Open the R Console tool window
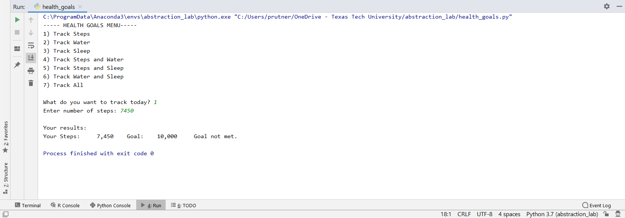This screenshot has height=218, width=625. click(x=65, y=205)
